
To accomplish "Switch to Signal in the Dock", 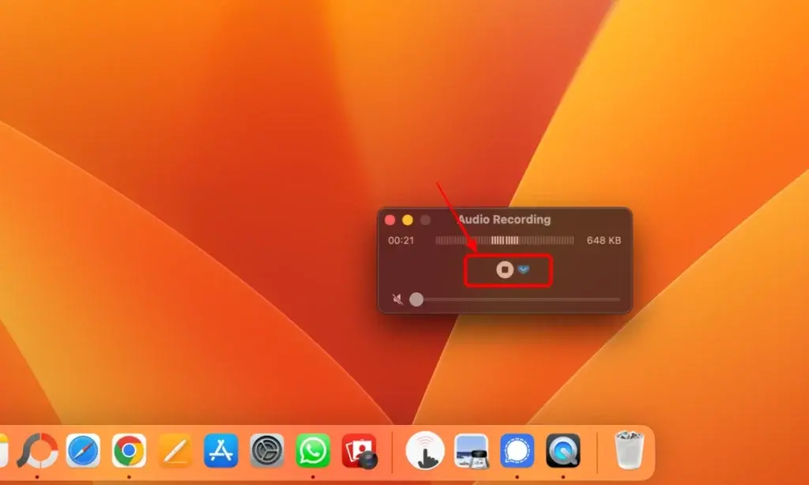I will (517, 451).
